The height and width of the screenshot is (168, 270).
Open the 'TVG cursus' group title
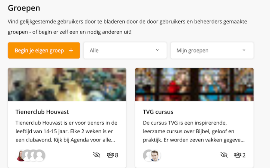pyautogui.click(x=158, y=112)
